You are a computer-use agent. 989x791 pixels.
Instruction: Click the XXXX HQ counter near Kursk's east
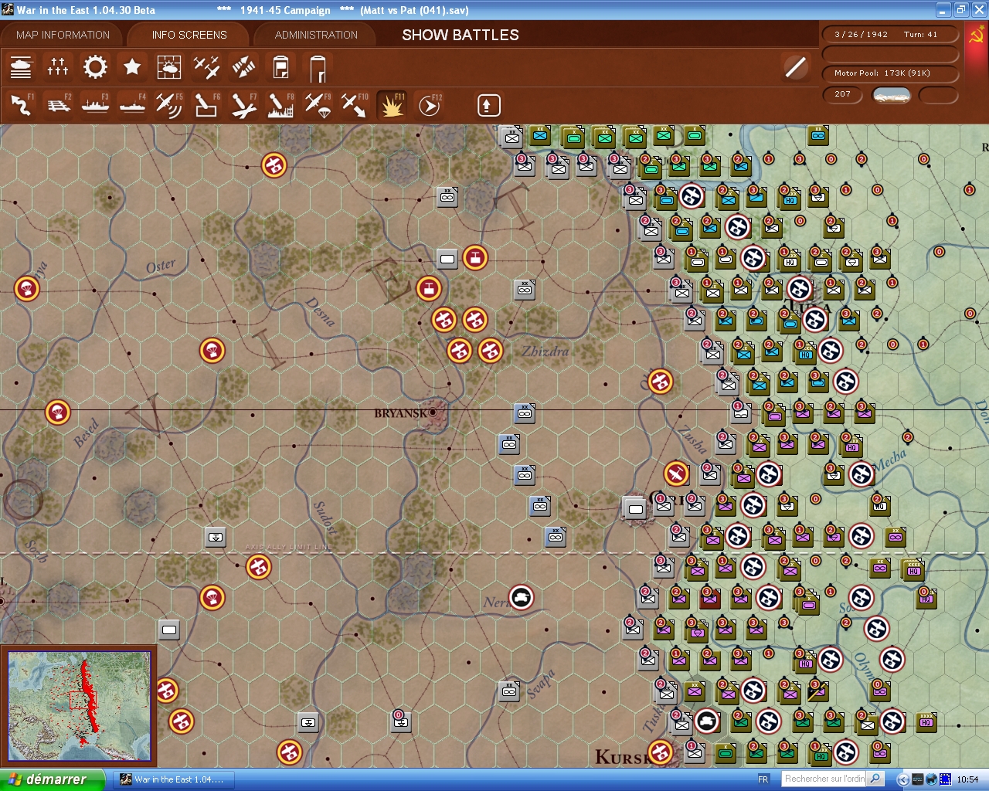pos(926,722)
